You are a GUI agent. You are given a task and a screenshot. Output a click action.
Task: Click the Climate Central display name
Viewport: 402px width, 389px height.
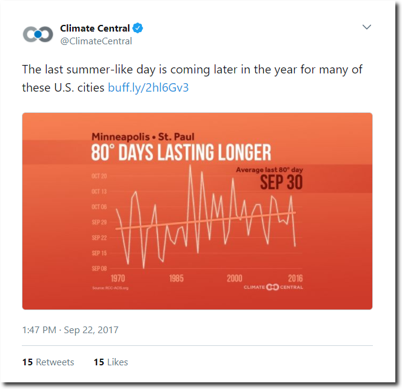point(95,29)
